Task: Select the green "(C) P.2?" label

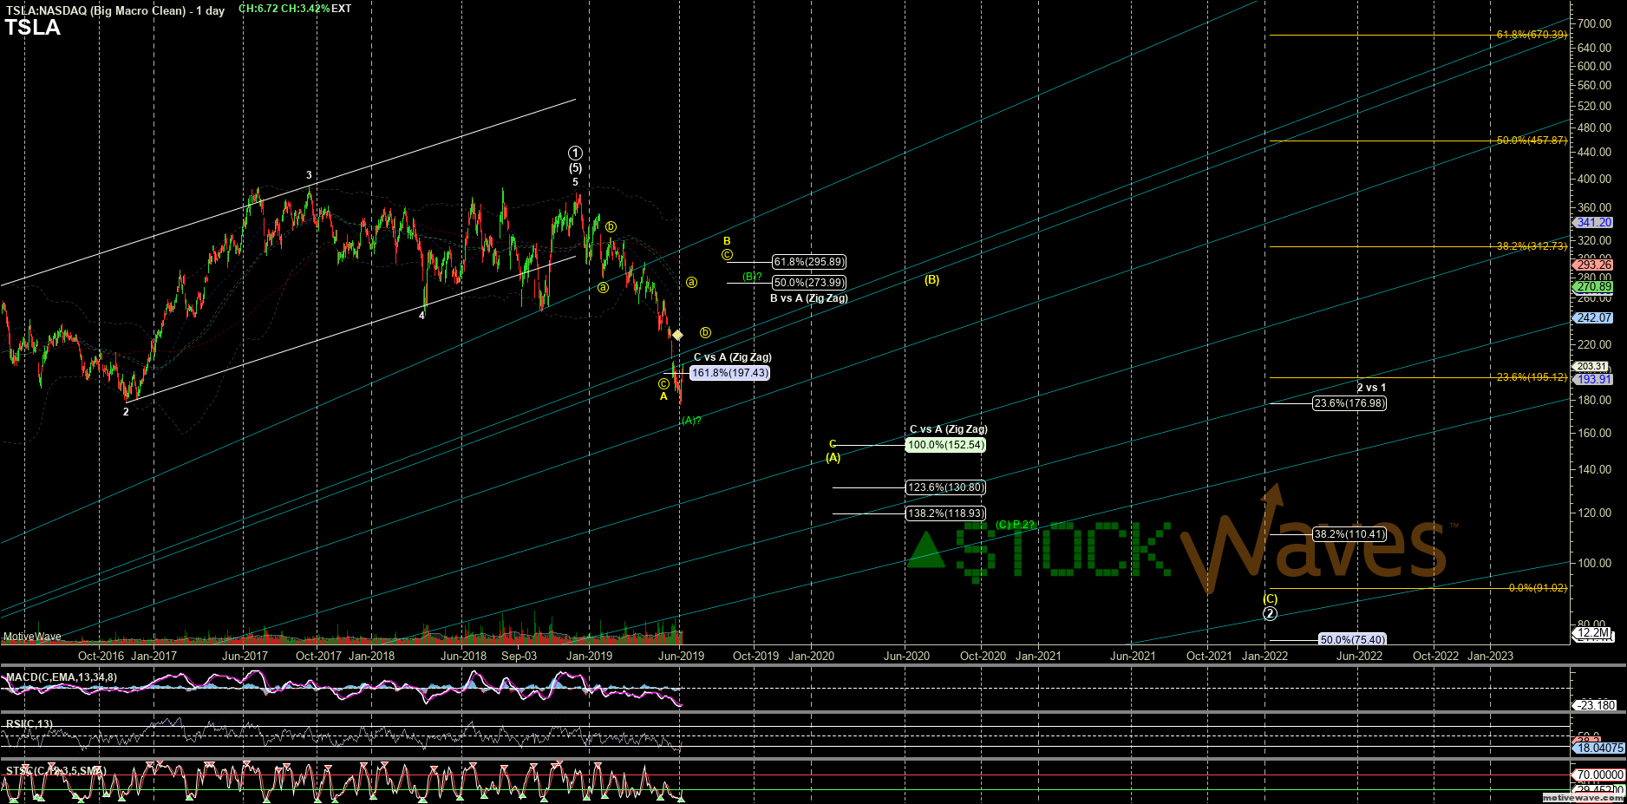Action: tap(1016, 525)
